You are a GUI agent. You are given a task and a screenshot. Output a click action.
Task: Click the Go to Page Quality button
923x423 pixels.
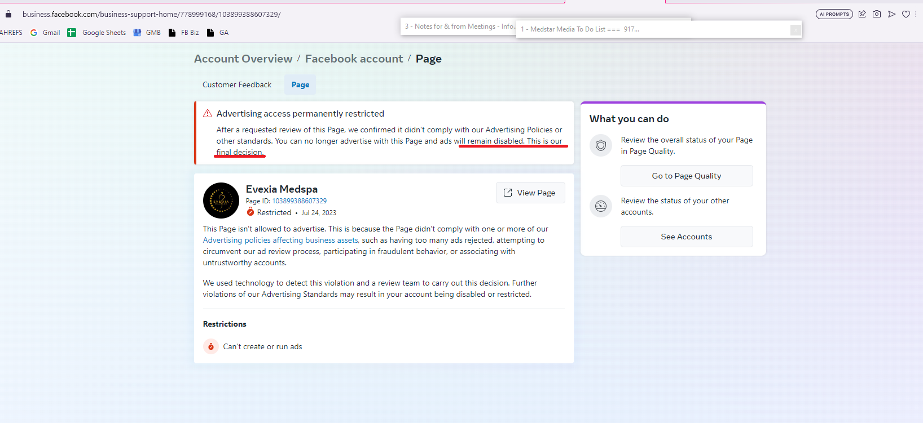pos(687,176)
